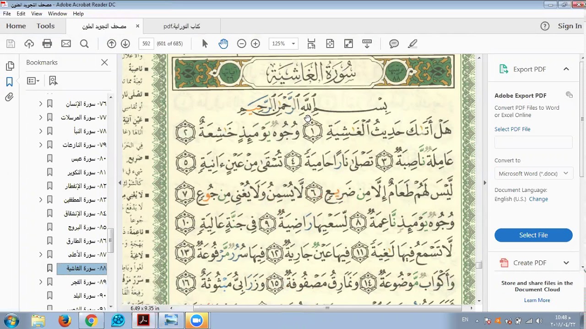
Task: Go to next page with down arrow
Action: click(125, 44)
